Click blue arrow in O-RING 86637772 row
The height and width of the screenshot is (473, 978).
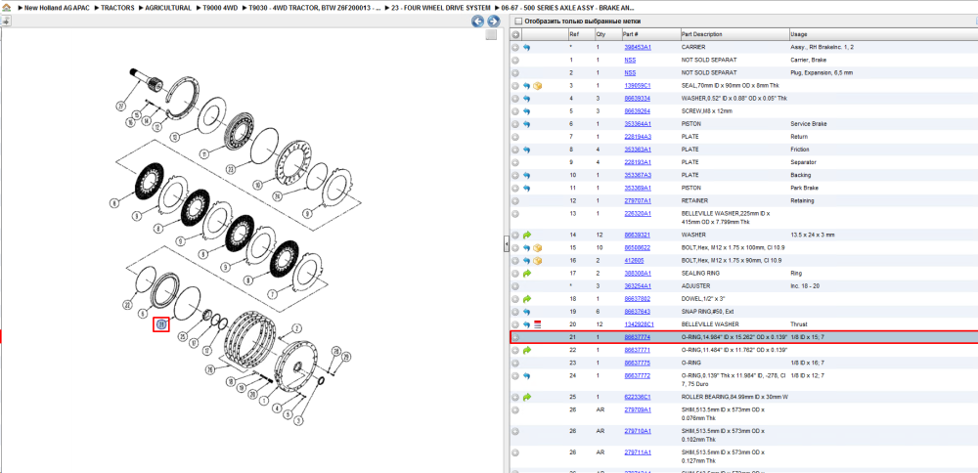(x=527, y=375)
